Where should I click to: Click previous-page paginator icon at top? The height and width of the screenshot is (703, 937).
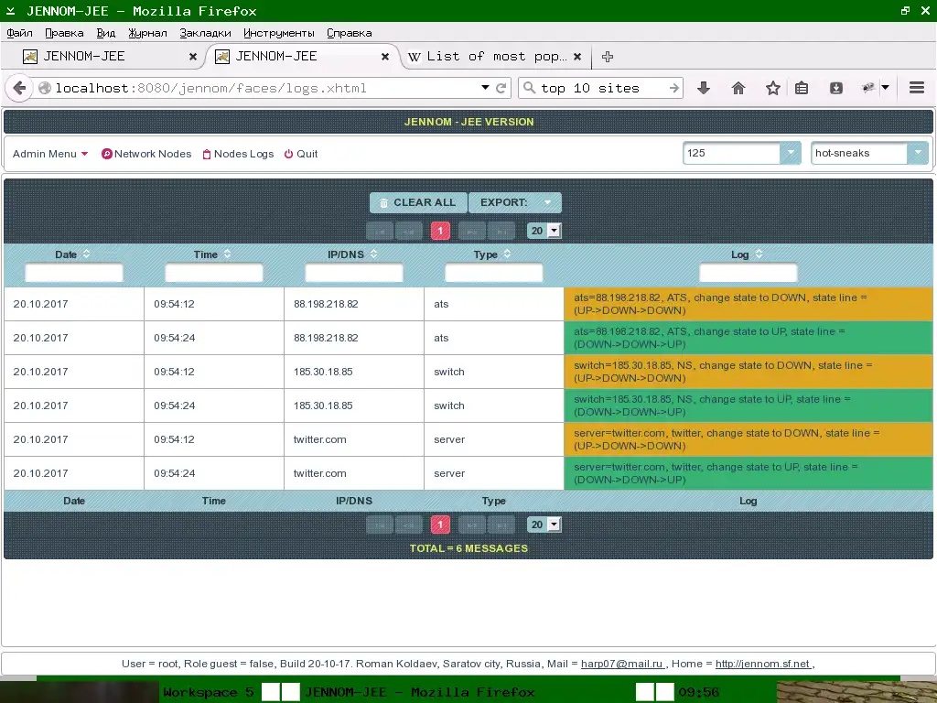click(409, 231)
